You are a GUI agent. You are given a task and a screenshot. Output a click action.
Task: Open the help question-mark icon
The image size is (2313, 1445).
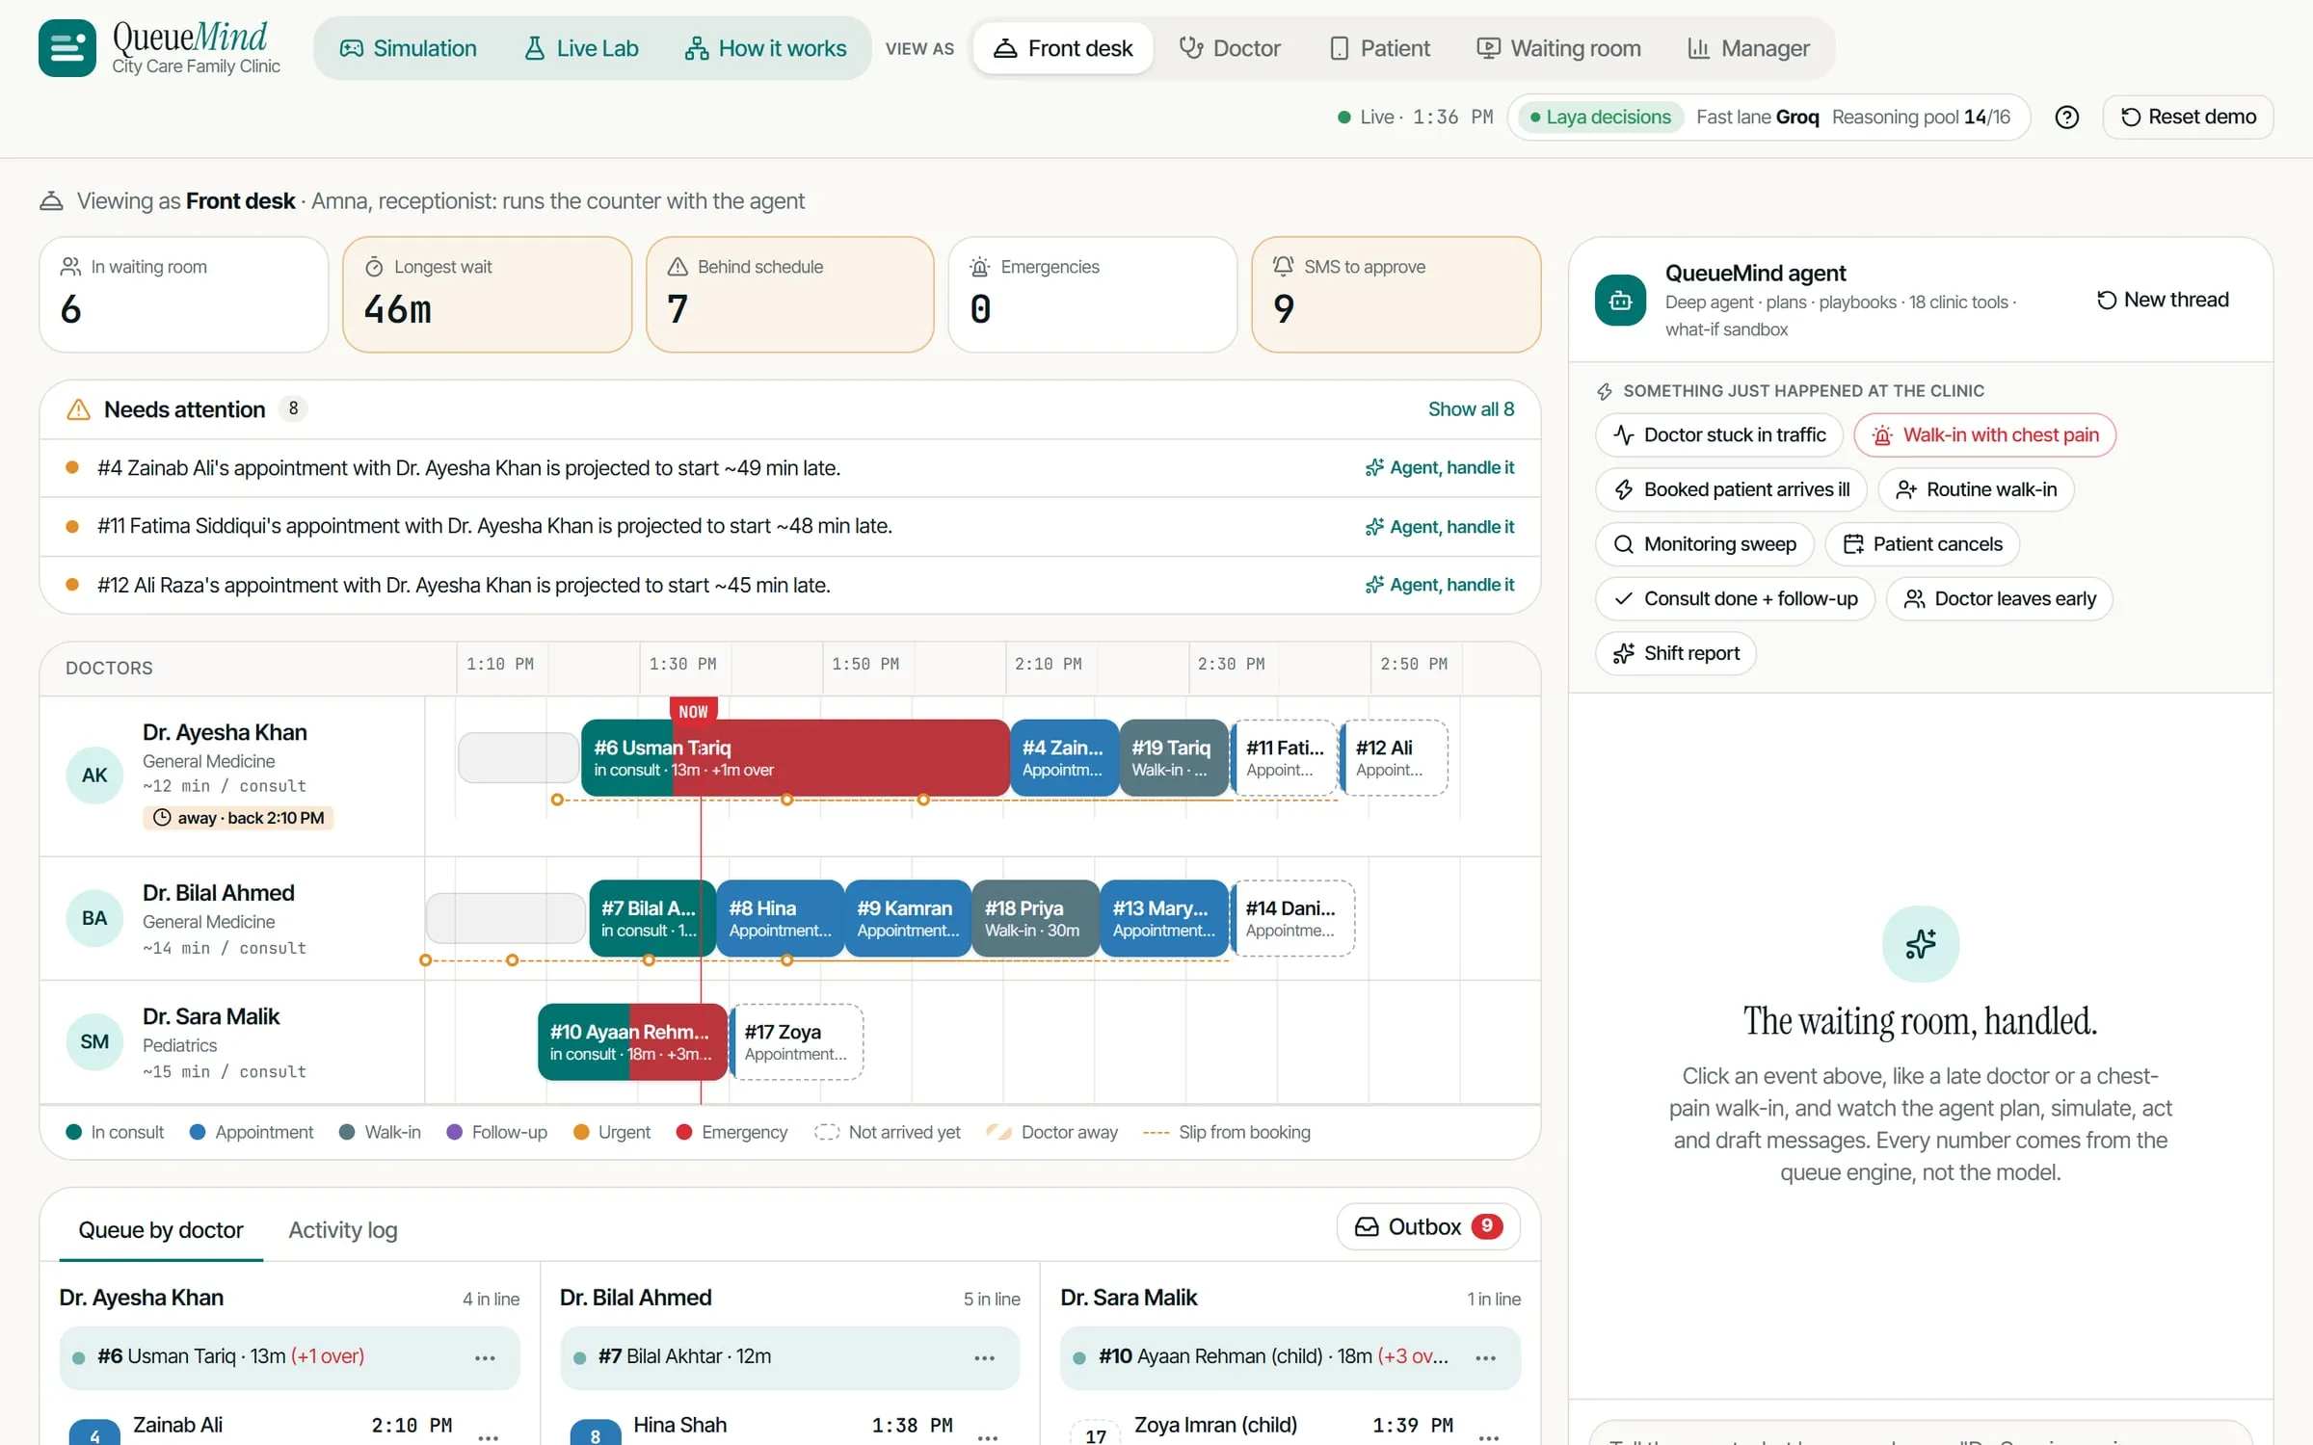pos(2066,118)
